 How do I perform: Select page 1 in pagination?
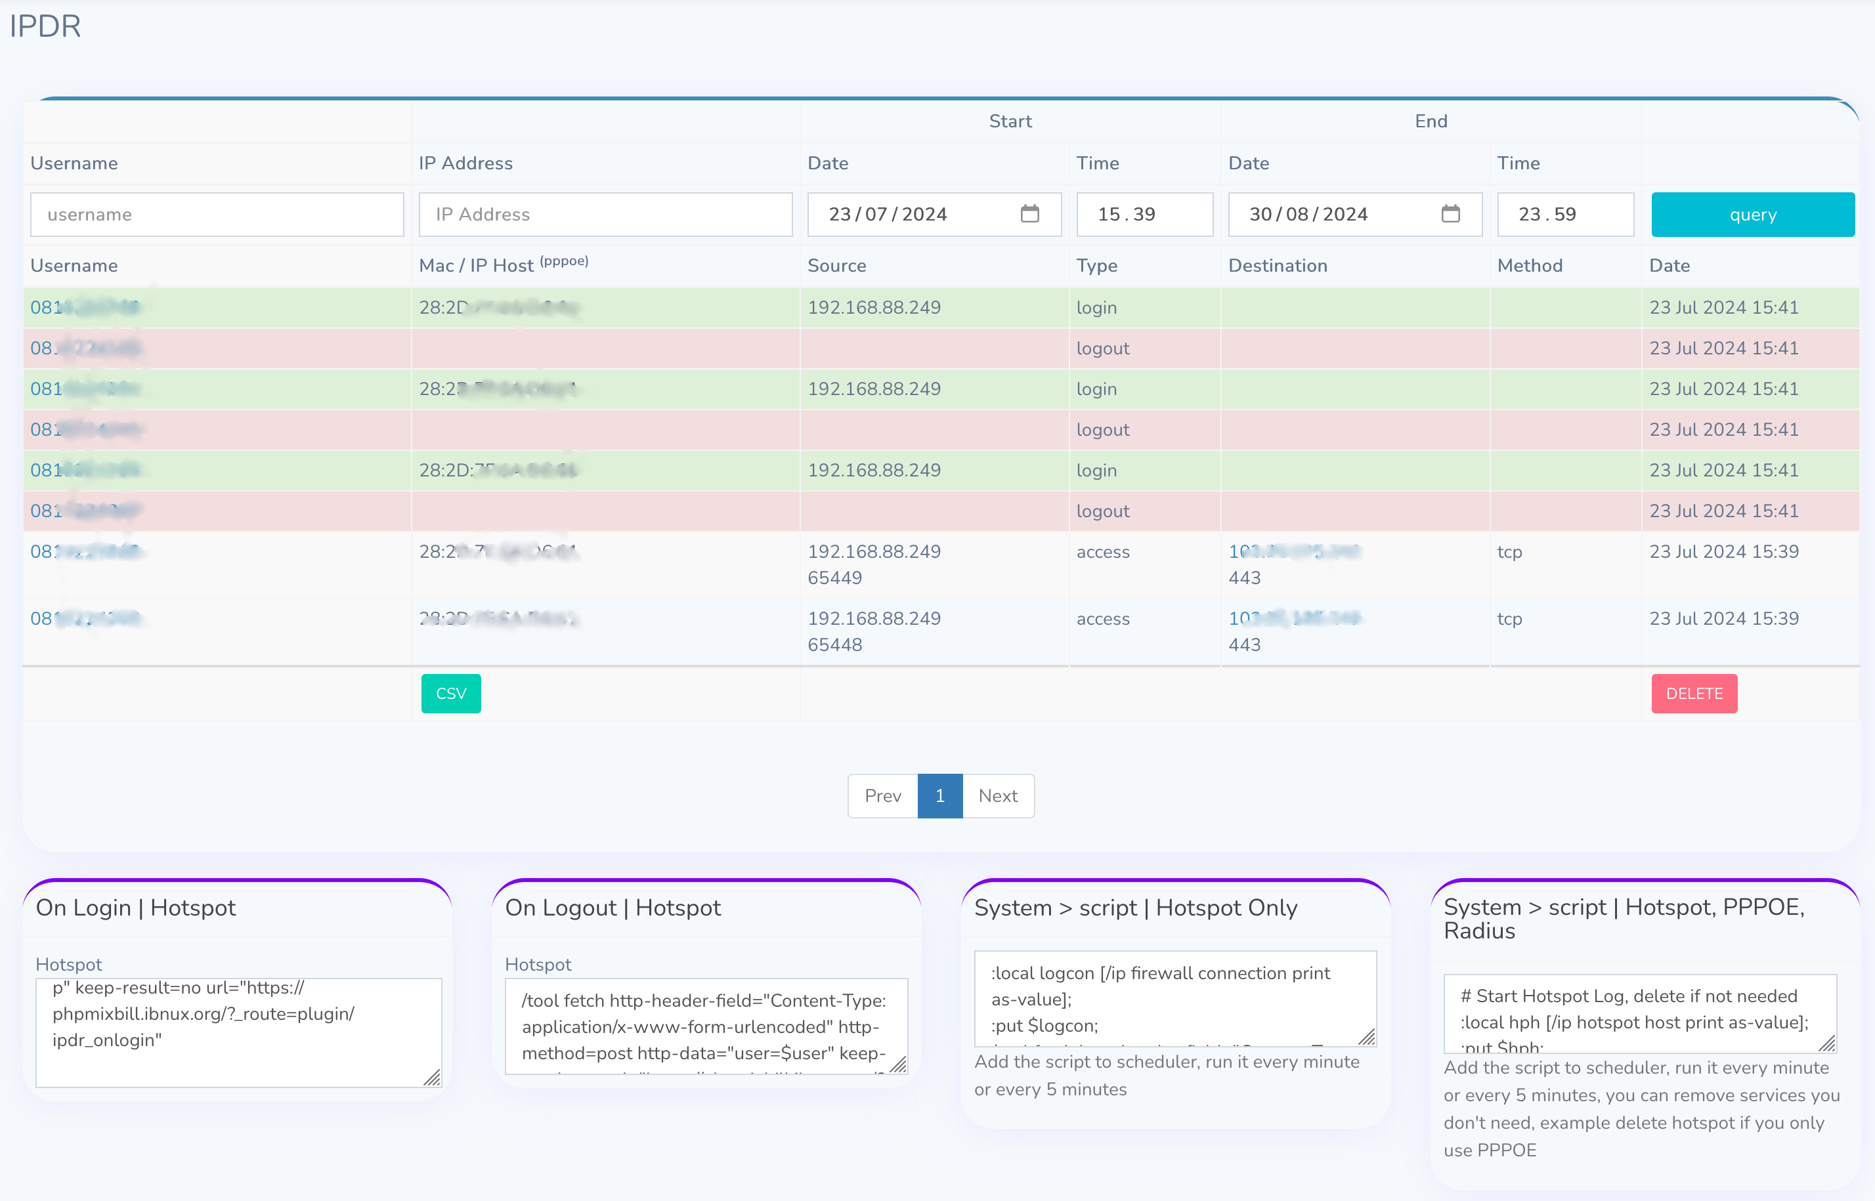pos(940,795)
